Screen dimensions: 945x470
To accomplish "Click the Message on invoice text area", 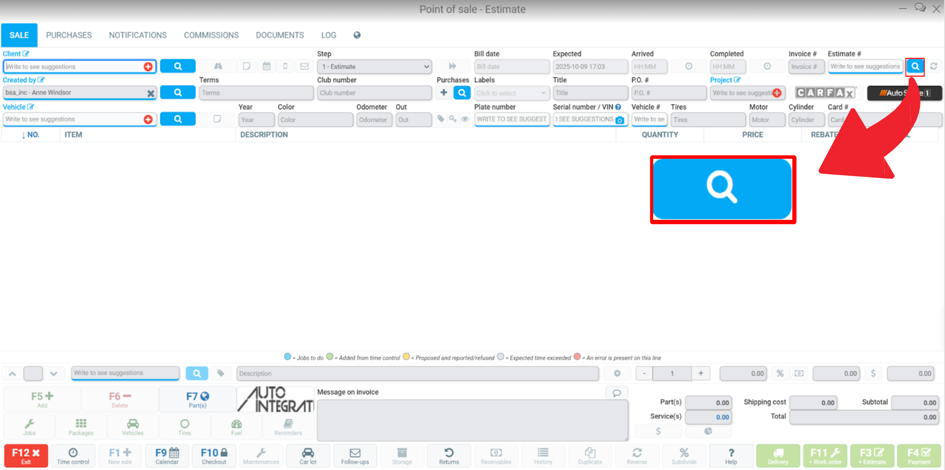I will coord(472,419).
